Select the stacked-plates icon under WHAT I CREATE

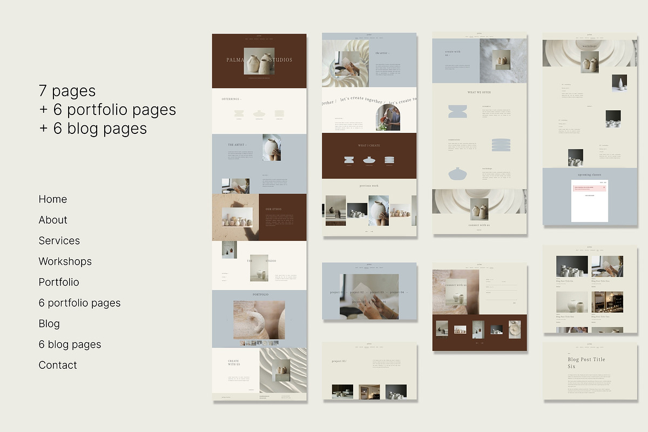(389, 160)
